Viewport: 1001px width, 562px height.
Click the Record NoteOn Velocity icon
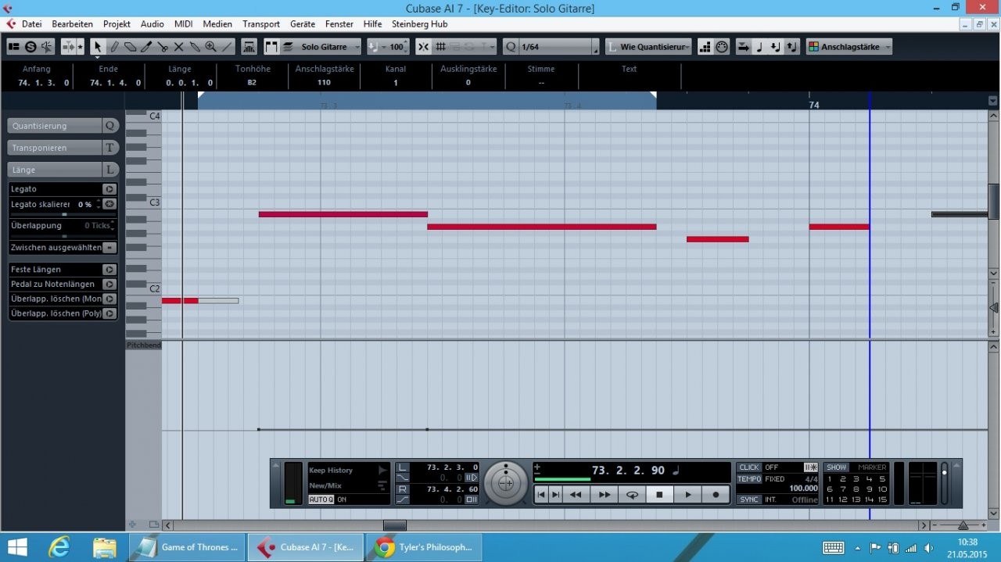pos(776,47)
